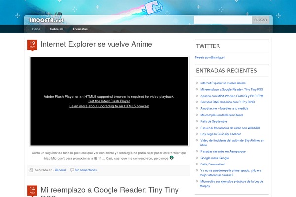Focus the search text field
Screen dimensions: 296x197
(223, 20)
